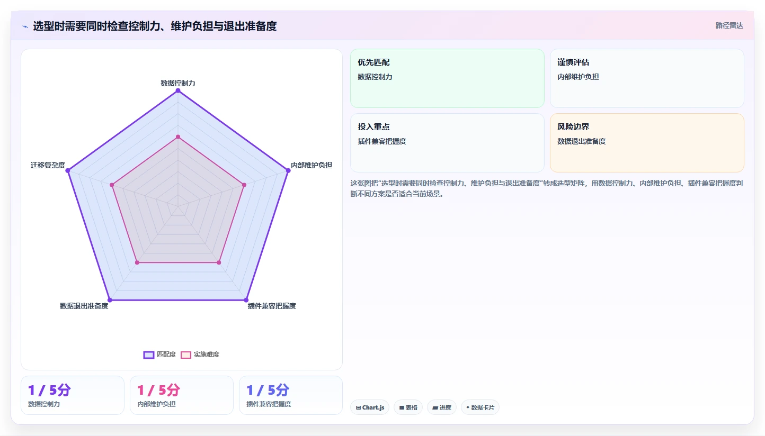This screenshot has width=765, height=436.
Task: Click the 内部维护负担 score card
Action: [182, 395]
